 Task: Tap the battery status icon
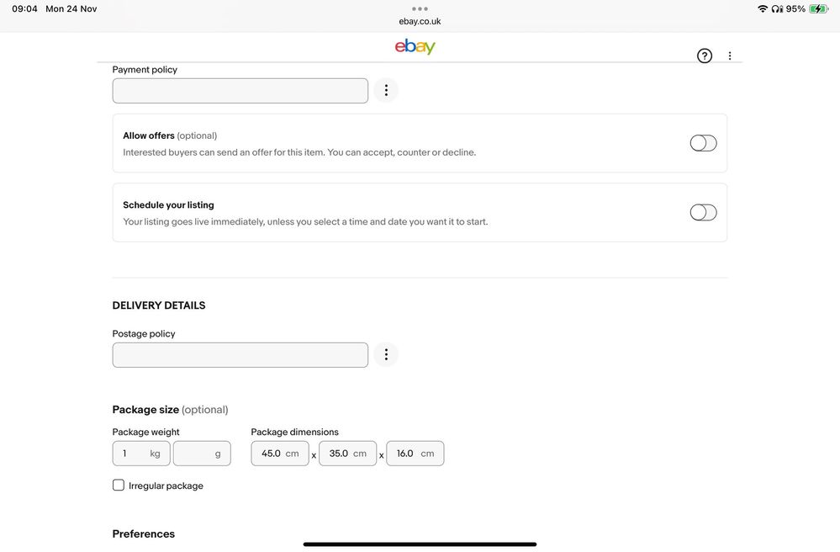[x=818, y=9]
